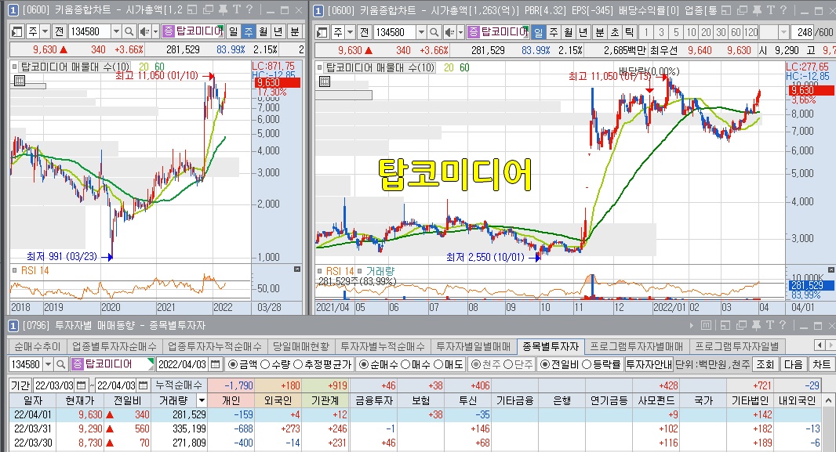Expand the stock code dropdown in investor panel
The width and height of the screenshot is (836, 452).
pos(48,364)
